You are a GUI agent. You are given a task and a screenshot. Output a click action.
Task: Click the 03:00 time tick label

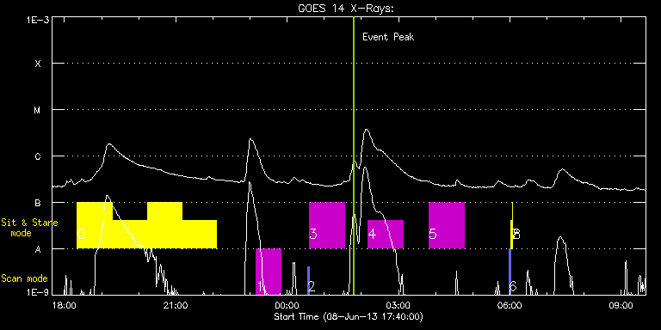coord(398,305)
